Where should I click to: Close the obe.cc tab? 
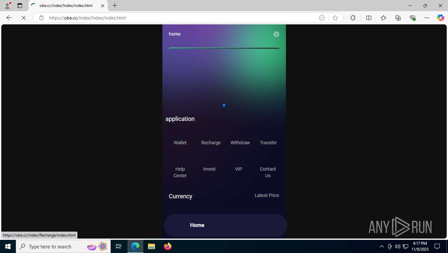[x=102, y=6]
